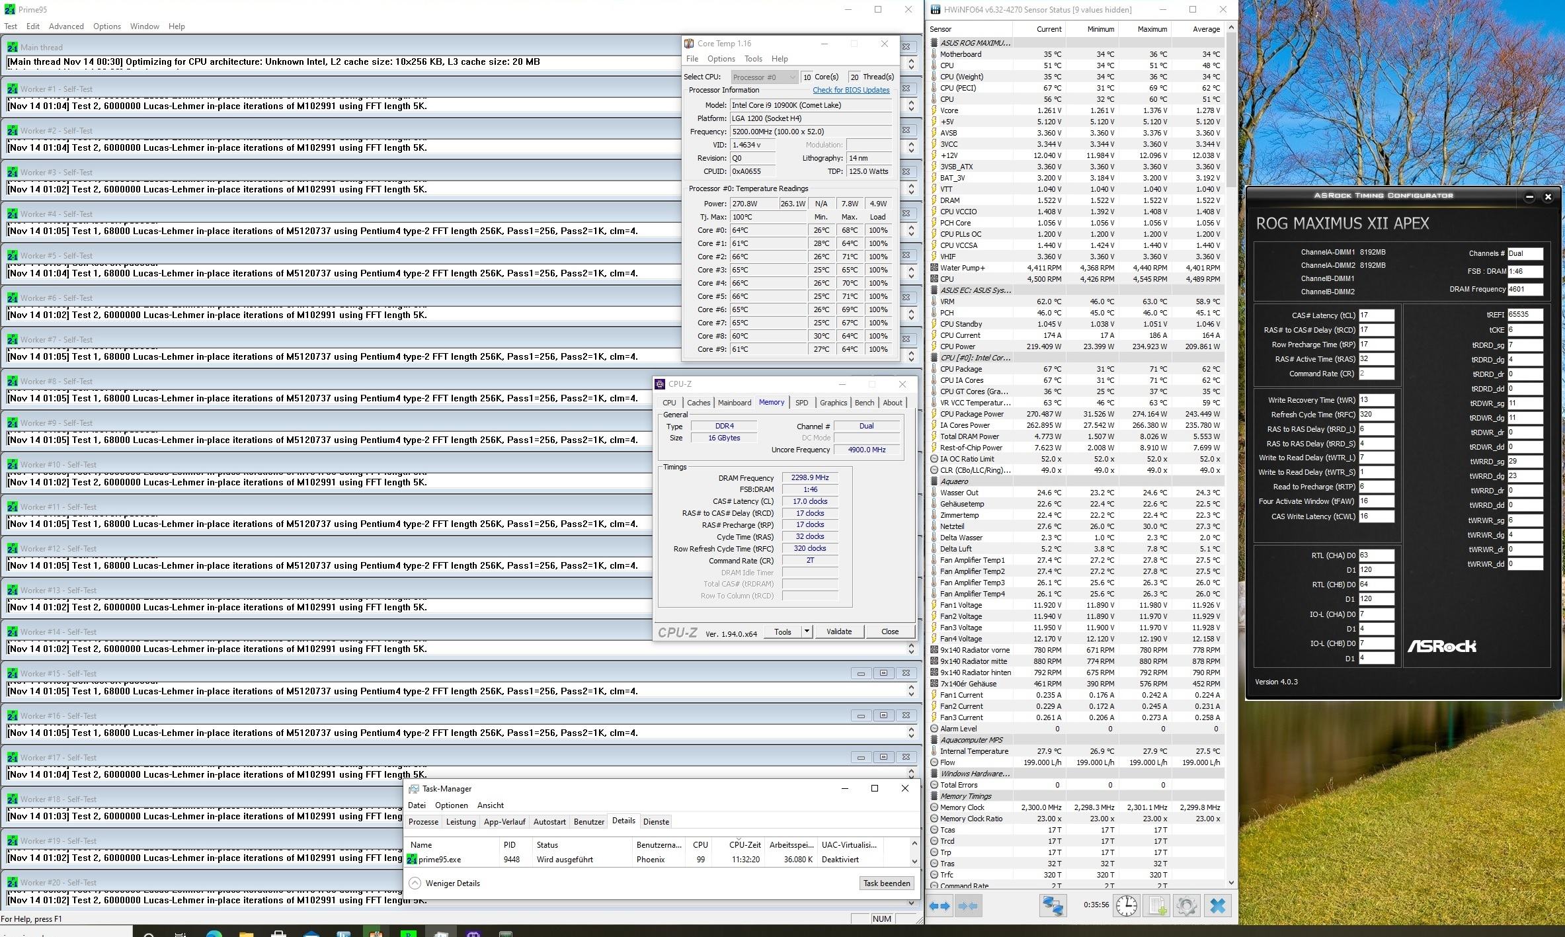The width and height of the screenshot is (1565, 937).
Task: Click blue X to close sensor status
Action: [1217, 906]
